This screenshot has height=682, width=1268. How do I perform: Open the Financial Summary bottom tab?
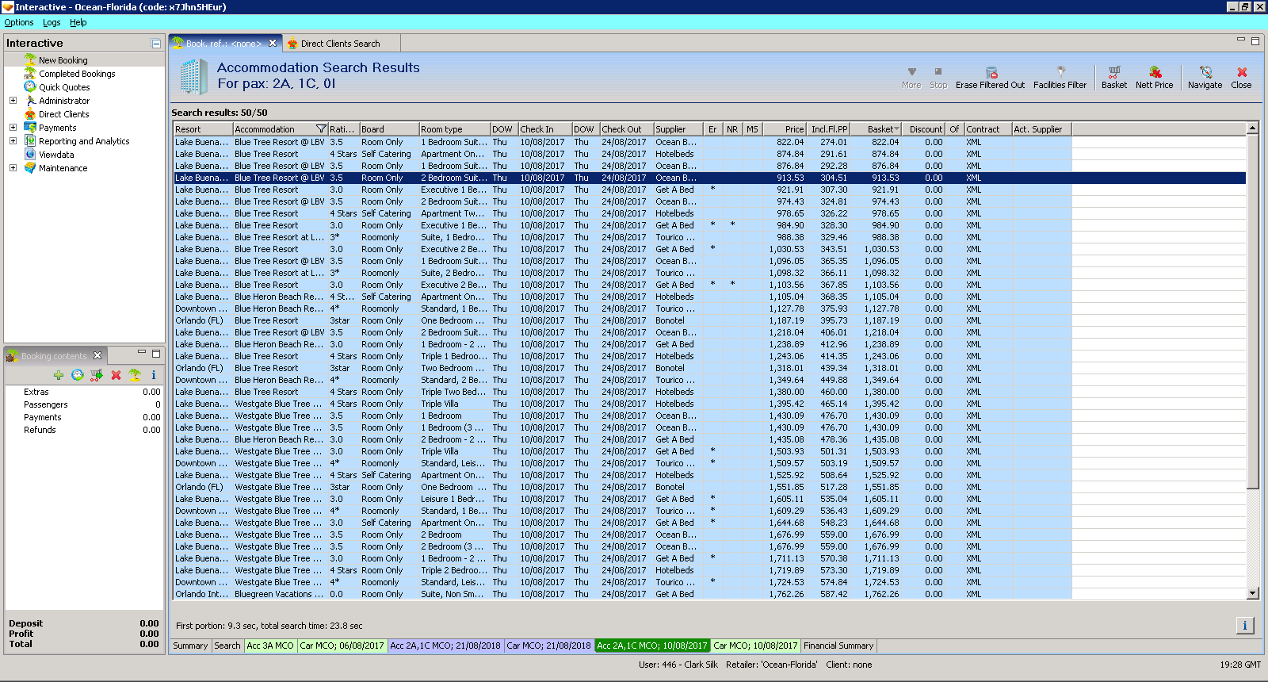[838, 646]
